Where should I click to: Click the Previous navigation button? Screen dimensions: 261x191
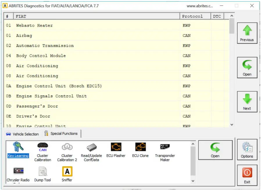tap(247, 33)
